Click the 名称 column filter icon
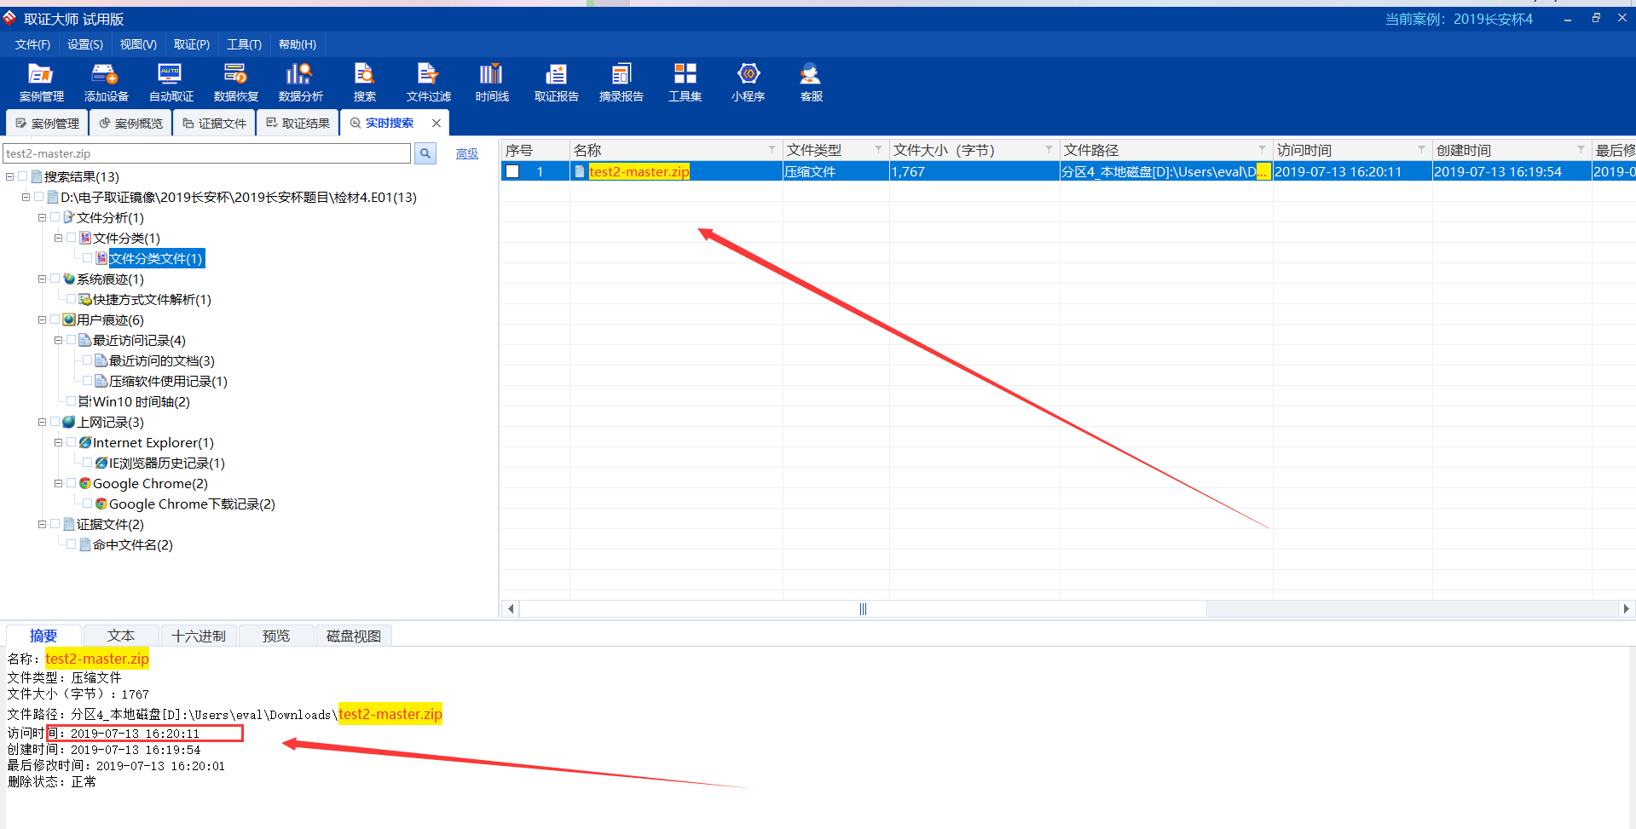 point(772,149)
